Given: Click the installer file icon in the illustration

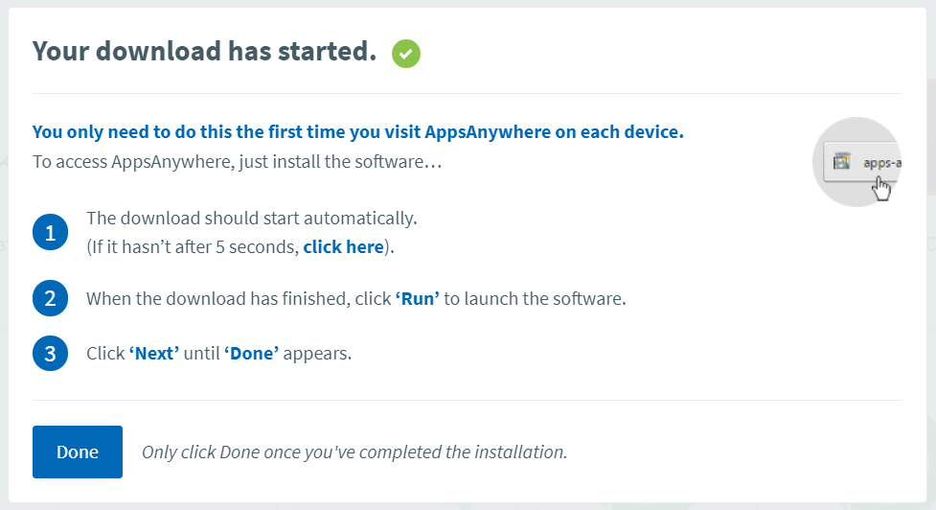Looking at the screenshot, I should click(842, 161).
